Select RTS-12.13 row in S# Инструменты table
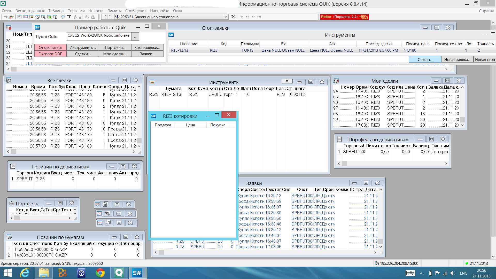 (x=332, y=50)
